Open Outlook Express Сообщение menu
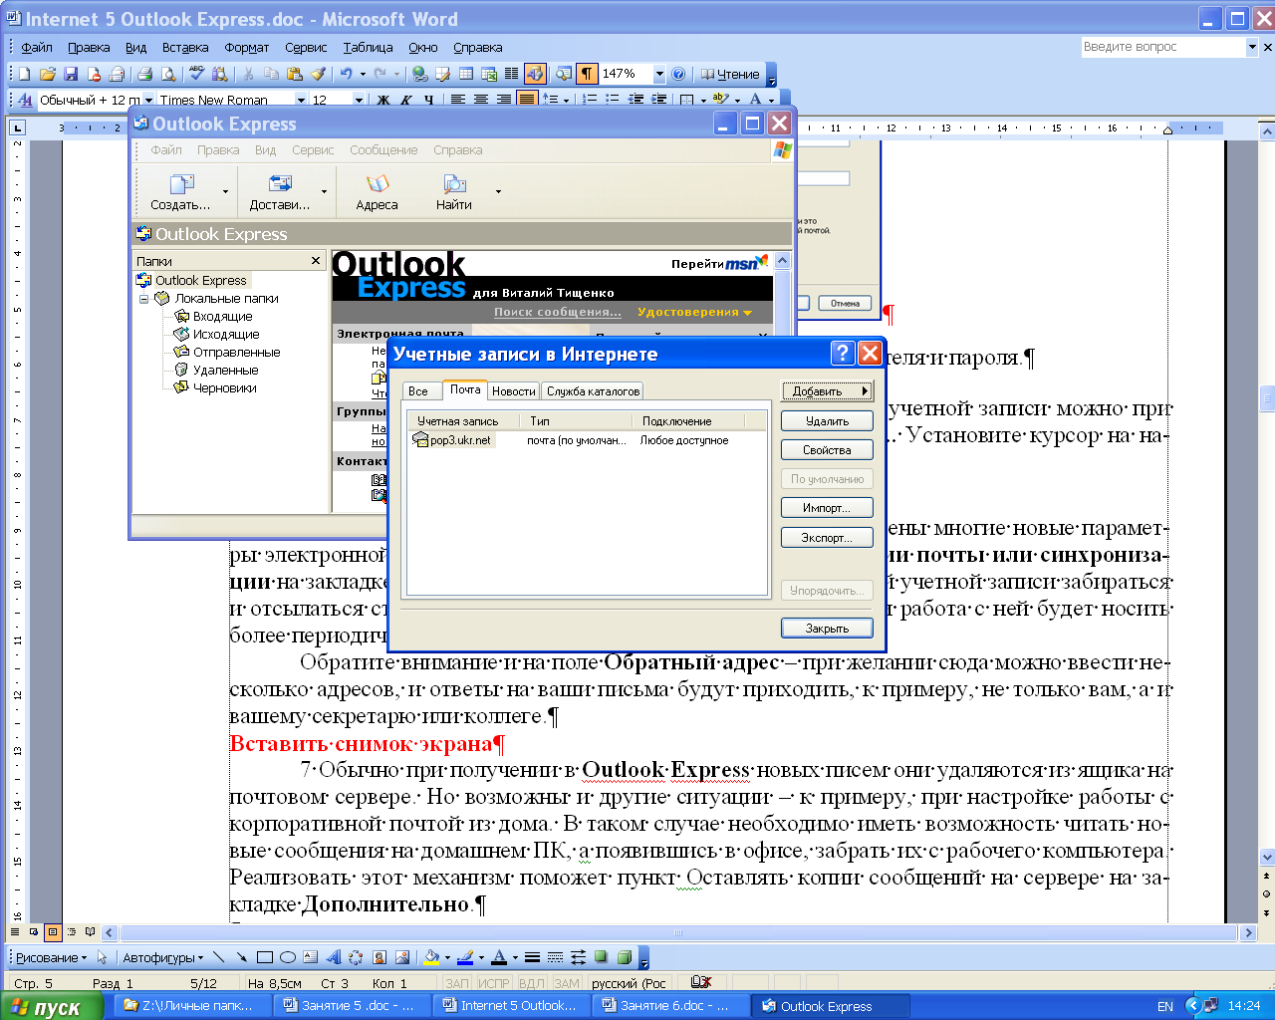The height and width of the screenshot is (1020, 1275). tap(383, 150)
